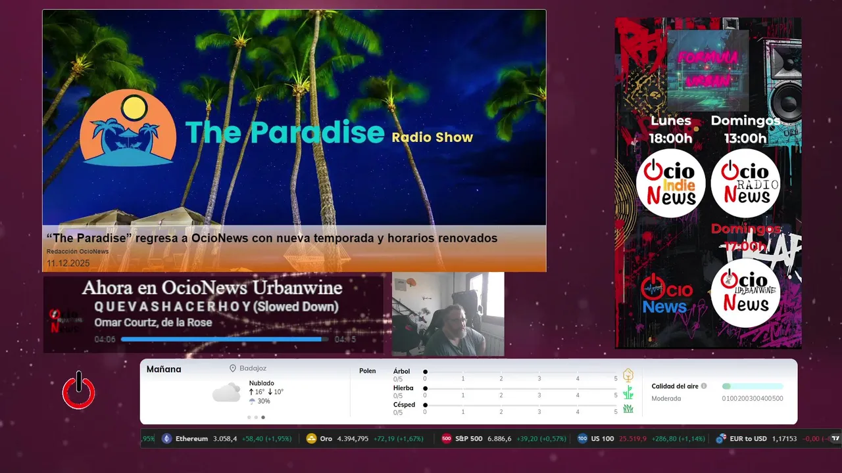Click the Badajoz location pin icon
The height and width of the screenshot is (473, 842).
tap(233, 369)
